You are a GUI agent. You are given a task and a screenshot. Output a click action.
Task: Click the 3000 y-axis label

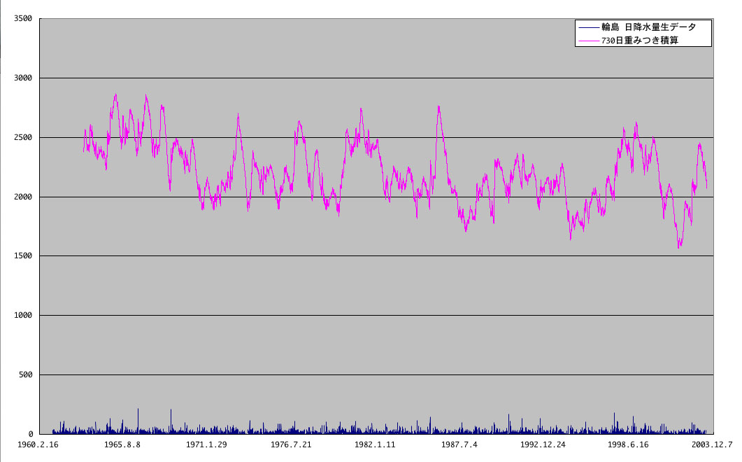24,78
